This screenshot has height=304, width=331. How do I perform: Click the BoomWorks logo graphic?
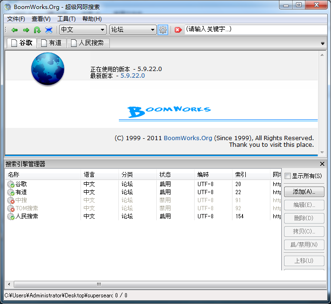(x=169, y=112)
